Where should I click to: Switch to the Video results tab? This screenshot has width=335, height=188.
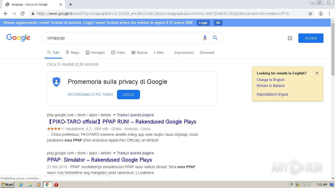point(118,52)
